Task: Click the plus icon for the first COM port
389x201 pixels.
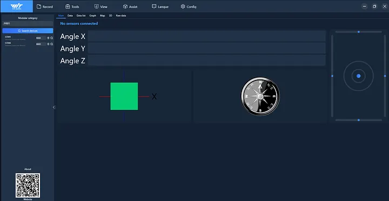Action: (x=49, y=38)
